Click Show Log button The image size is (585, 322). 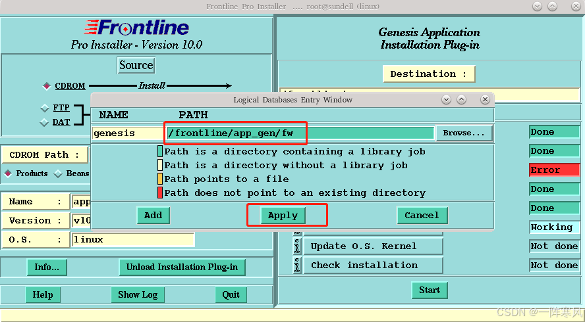138,295
